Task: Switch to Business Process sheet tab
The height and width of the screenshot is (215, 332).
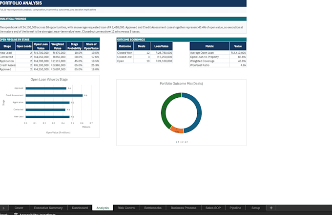Action: pyautogui.click(x=184, y=208)
